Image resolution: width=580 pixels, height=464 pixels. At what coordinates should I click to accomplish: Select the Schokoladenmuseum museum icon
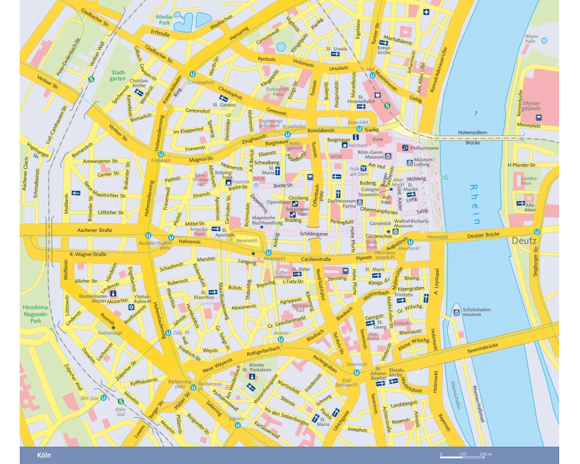pos(456,313)
